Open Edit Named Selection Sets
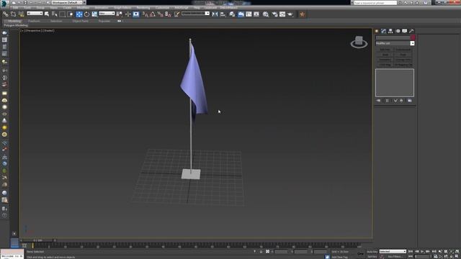This screenshot has width=461, height=259. click(176, 14)
